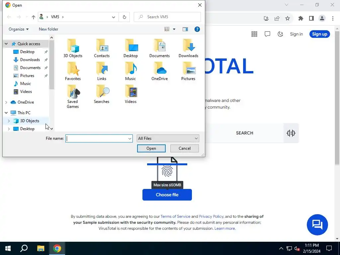Collapse the This PC tree node

(x=6, y=113)
